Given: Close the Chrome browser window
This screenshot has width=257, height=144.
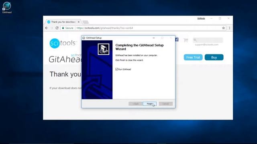Looking at the screenshot, I should click(228, 18).
